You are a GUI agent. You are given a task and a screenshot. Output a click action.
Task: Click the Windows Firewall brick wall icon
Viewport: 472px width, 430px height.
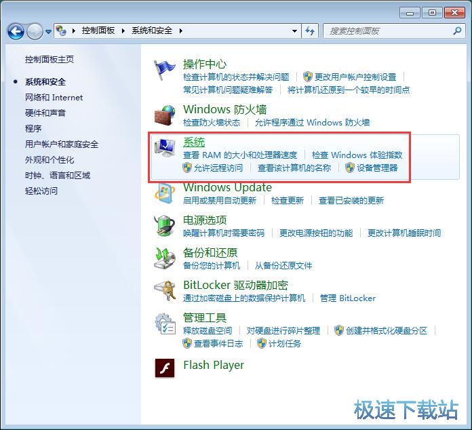click(165, 115)
